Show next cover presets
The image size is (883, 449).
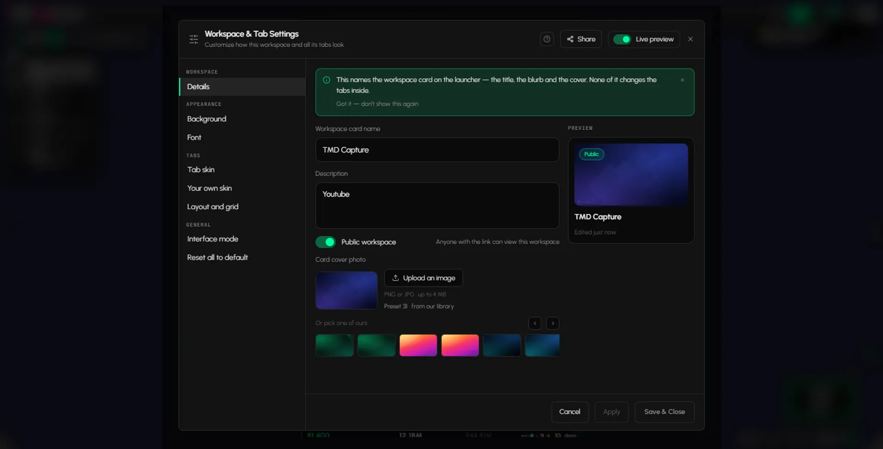tap(553, 323)
